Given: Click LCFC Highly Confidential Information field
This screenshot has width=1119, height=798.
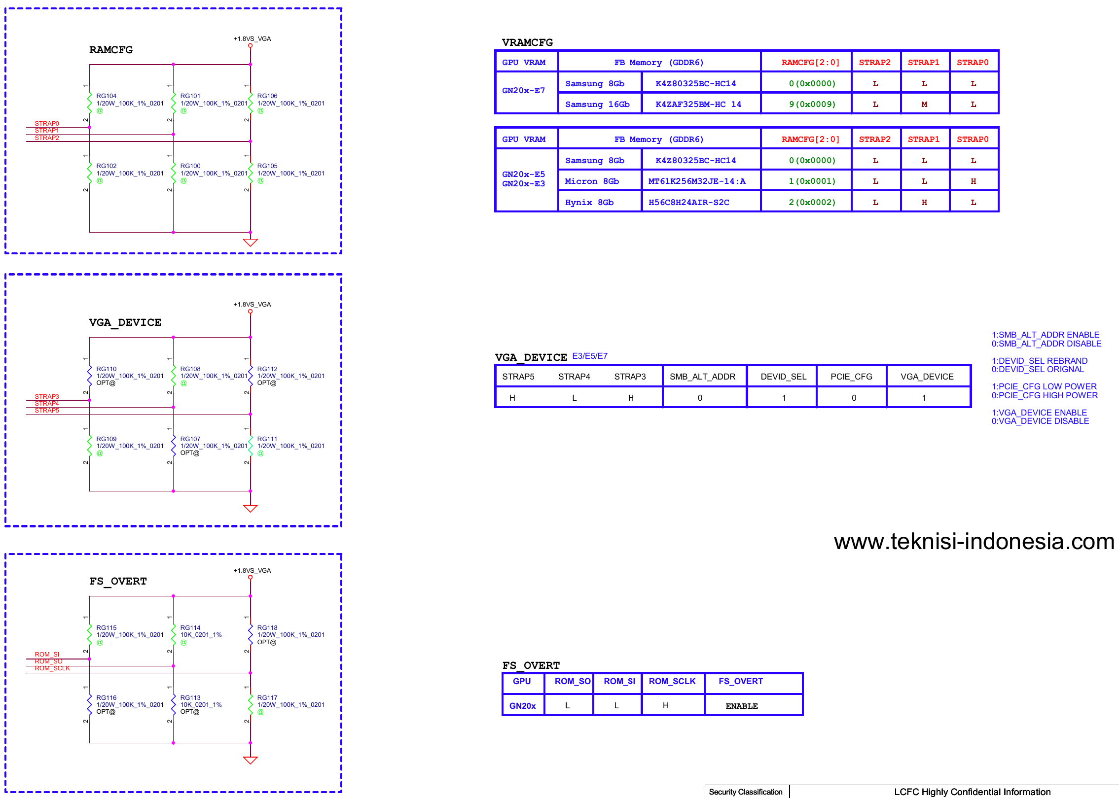Looking at the screenshot, I should click(972, 792).
